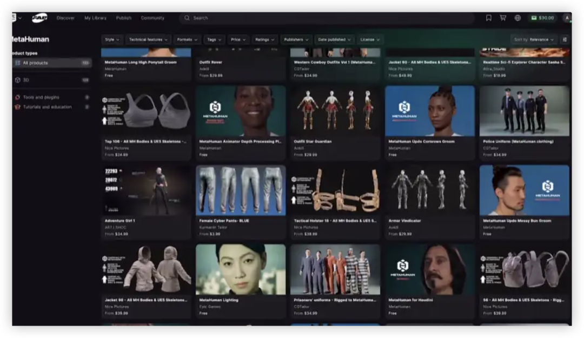Open the License filter dropdown
This screenshot has width=584, height=338.
tap(370, 39)
